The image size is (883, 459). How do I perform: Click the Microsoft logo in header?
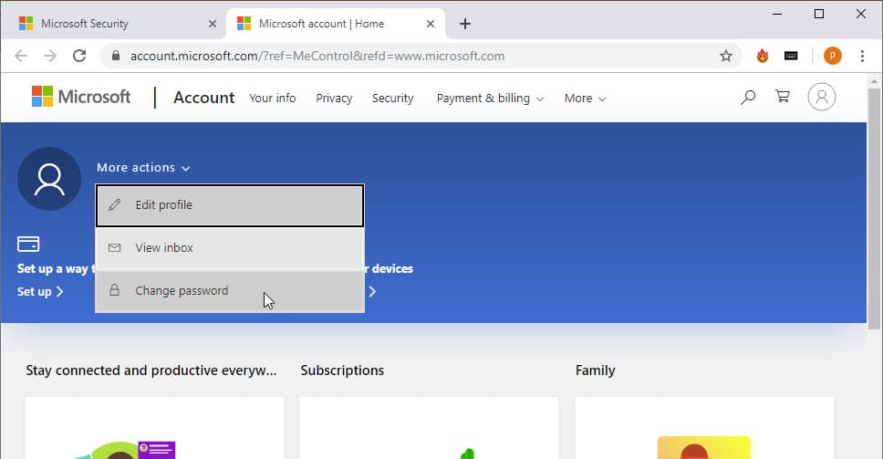81,97
